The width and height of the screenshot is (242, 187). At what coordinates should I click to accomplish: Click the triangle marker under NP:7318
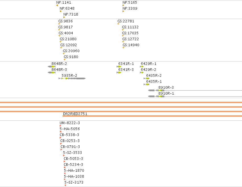tap(64, 17)
